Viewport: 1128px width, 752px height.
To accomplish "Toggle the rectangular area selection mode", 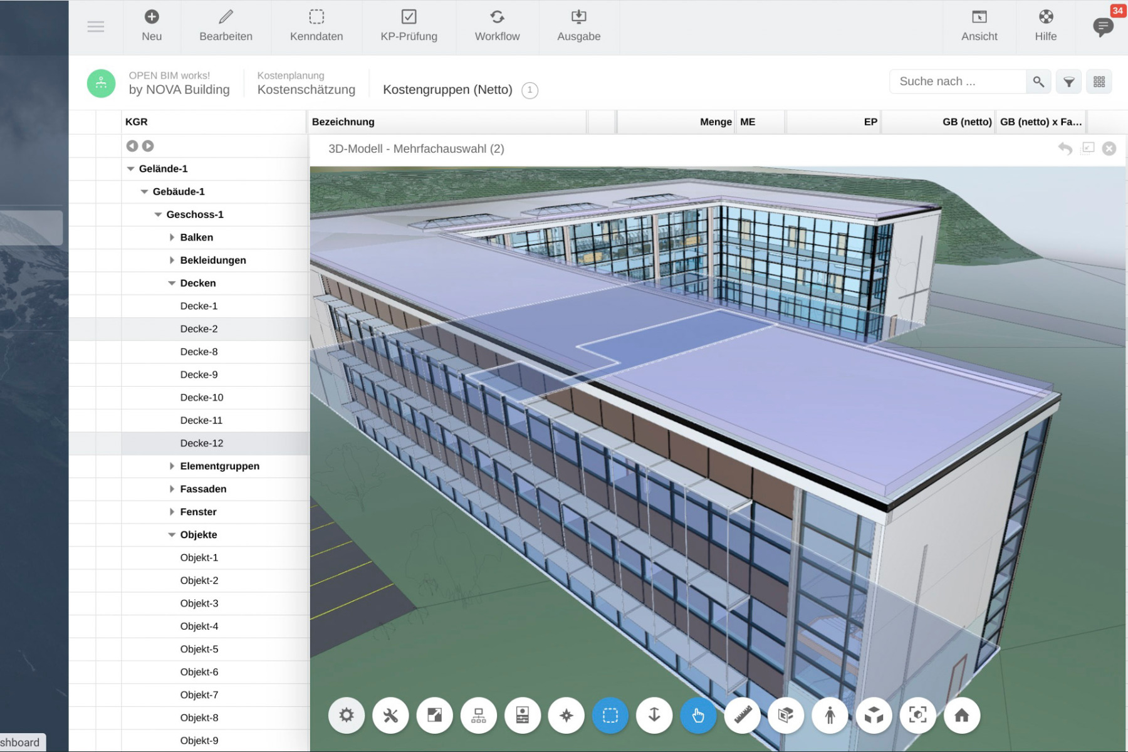I will click(x=610, y=715).
